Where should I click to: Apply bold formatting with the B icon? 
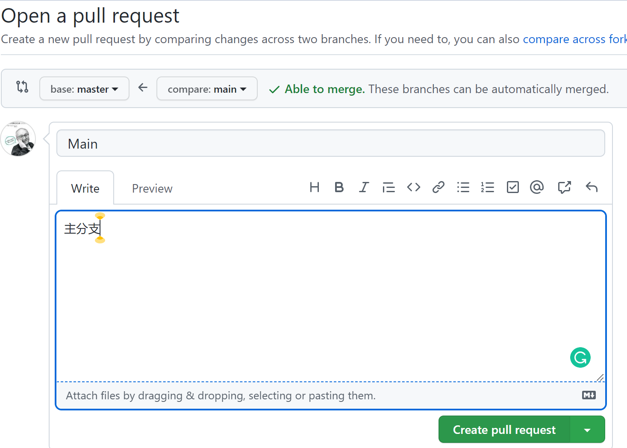coord(339,187)
